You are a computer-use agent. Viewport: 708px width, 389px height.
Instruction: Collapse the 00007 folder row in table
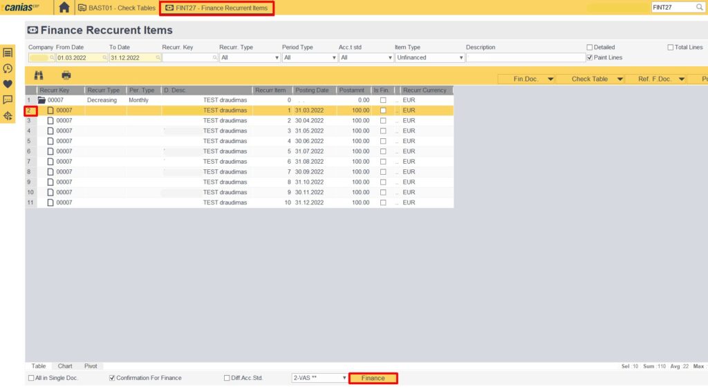[x=41, y=100]
